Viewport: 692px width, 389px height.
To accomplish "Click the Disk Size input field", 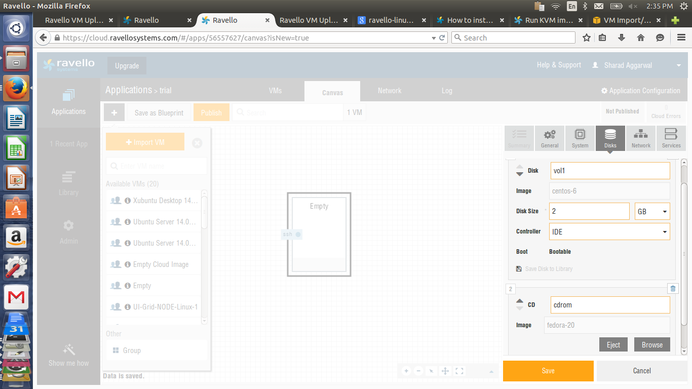I will coord(589,211).
